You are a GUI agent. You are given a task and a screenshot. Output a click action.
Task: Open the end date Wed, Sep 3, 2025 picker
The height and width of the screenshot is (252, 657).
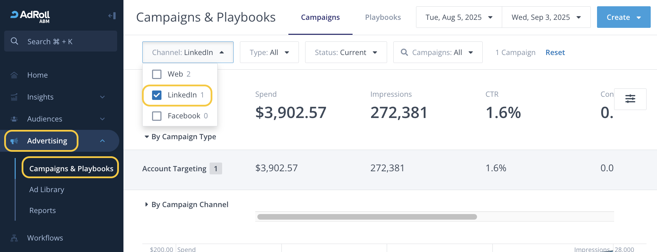546,17
